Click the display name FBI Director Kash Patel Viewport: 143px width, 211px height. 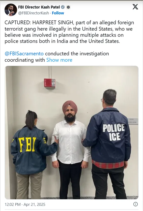[x=39, y=7]
